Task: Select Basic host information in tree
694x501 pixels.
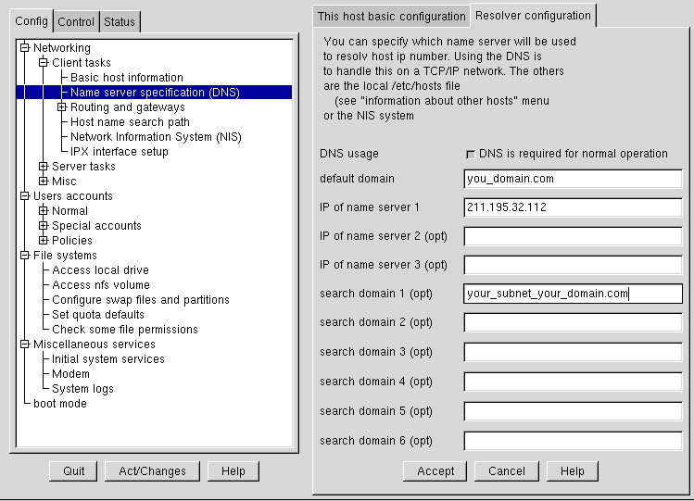Action: [127, 78]
